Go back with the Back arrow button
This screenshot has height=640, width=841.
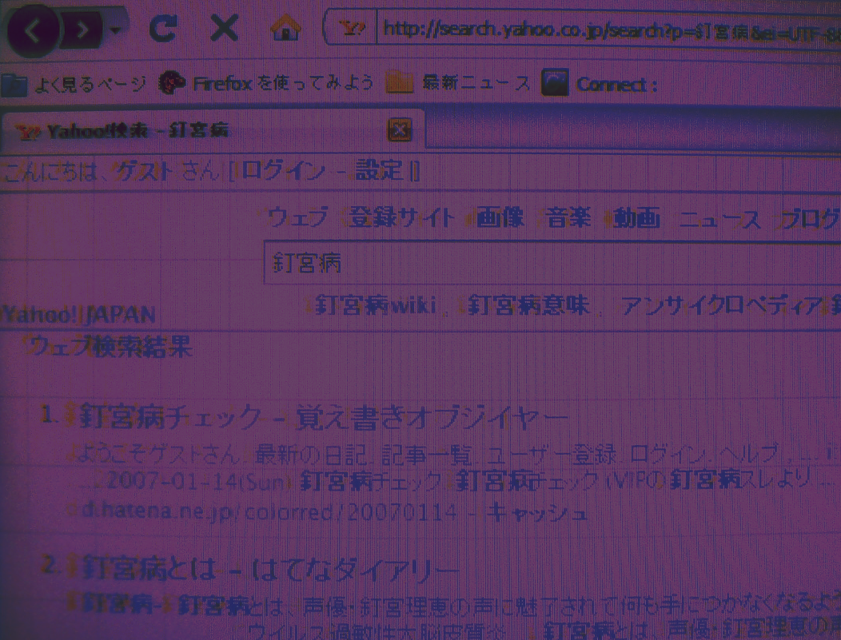click(x=33, y=30)
